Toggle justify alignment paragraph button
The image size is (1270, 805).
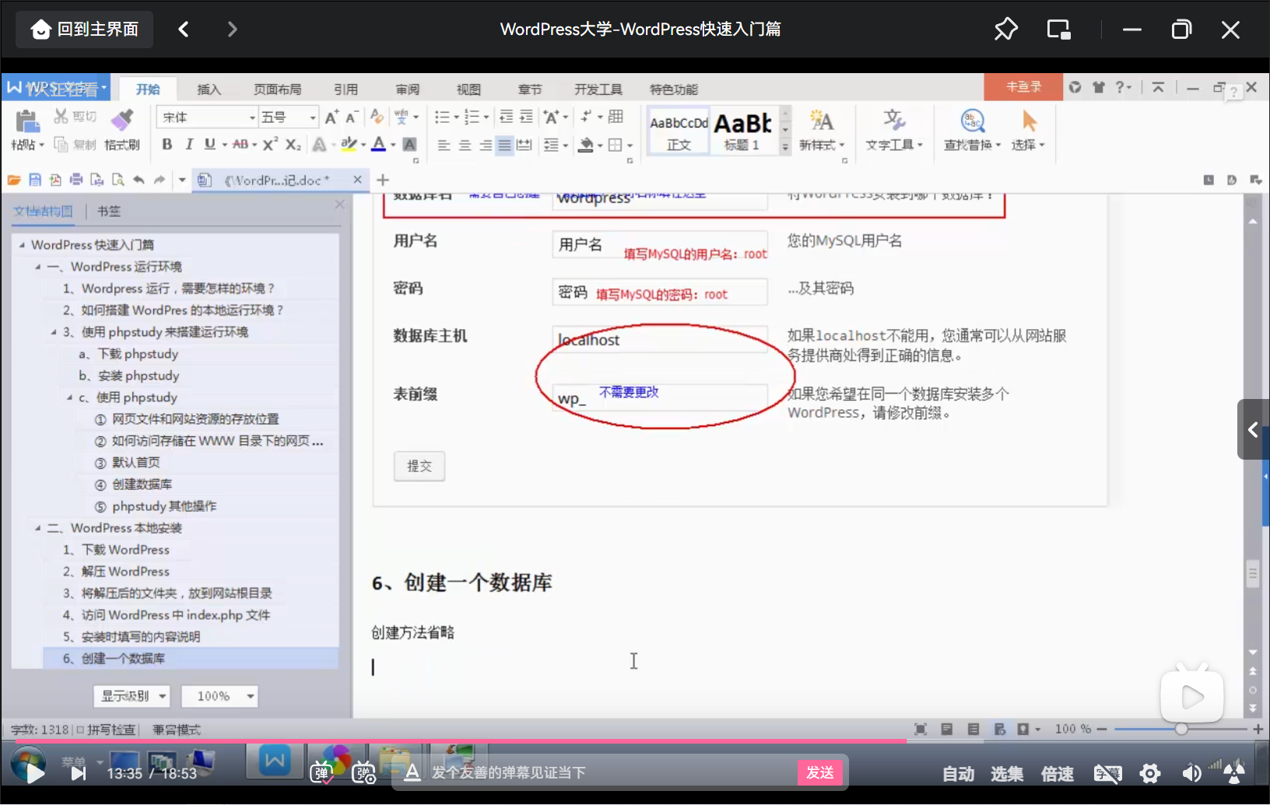(x=504, y=145)
